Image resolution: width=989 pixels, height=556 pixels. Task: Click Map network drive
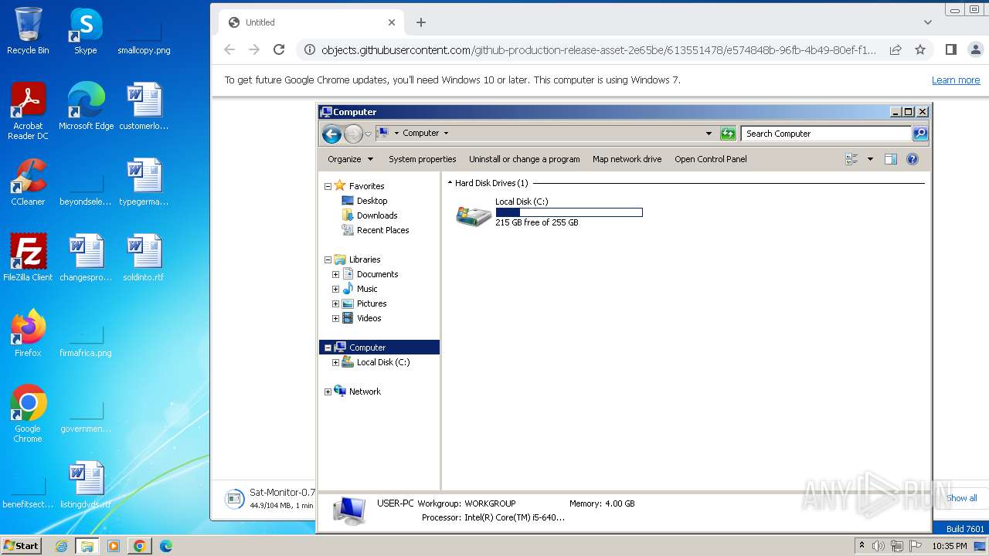(627, 159)
